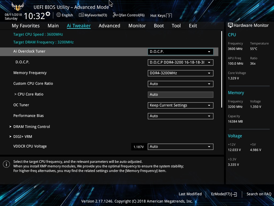Click the TUF logo emblem
The width and height of the screenshot is (274, 206).
(17, 7)
